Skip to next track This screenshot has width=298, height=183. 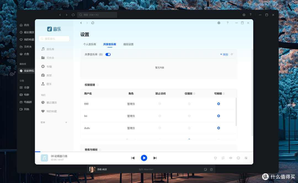coord(155,158)
